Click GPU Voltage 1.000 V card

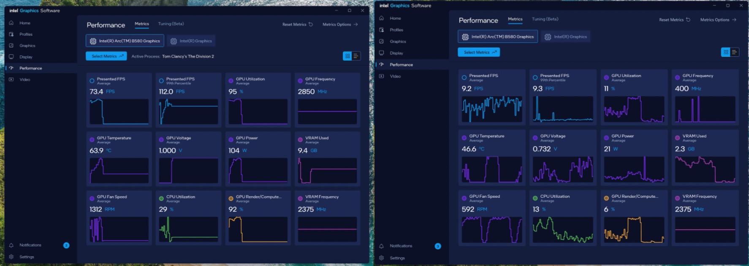tap(188, 159)
